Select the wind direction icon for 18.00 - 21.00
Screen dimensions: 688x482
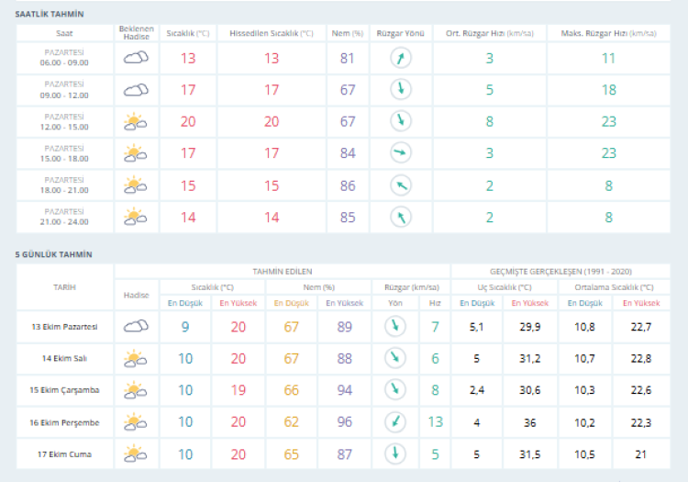click(x=400, y=185)
